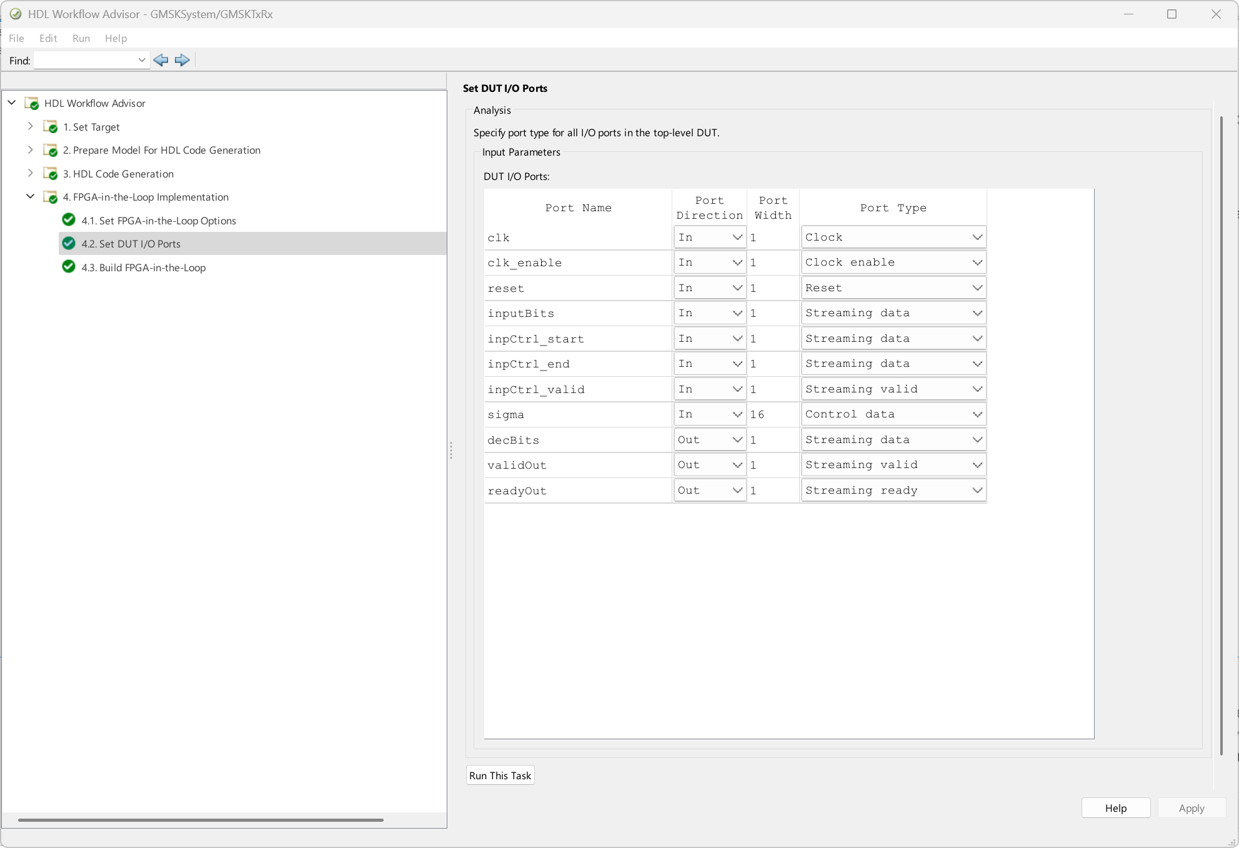Expand the Set Target tree node
The image size is (1239, 848).
pyautogui.click(x=30, y=126)
